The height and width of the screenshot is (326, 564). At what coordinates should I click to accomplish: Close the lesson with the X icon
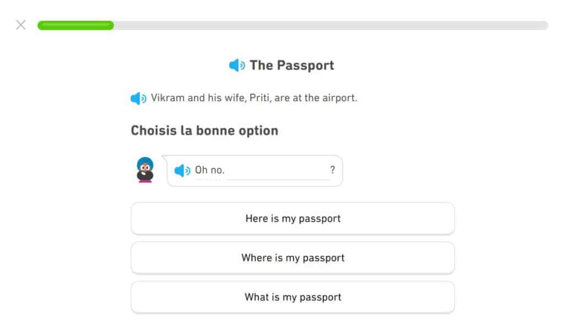coord(21,25)
